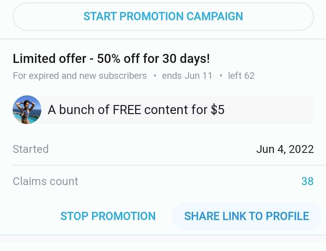Click the ends Jun 11 date text
This screenshot has width=326, height=251.
click(x=187, y=76)
